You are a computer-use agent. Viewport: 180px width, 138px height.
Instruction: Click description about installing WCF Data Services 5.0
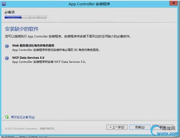tap(49, 62)
